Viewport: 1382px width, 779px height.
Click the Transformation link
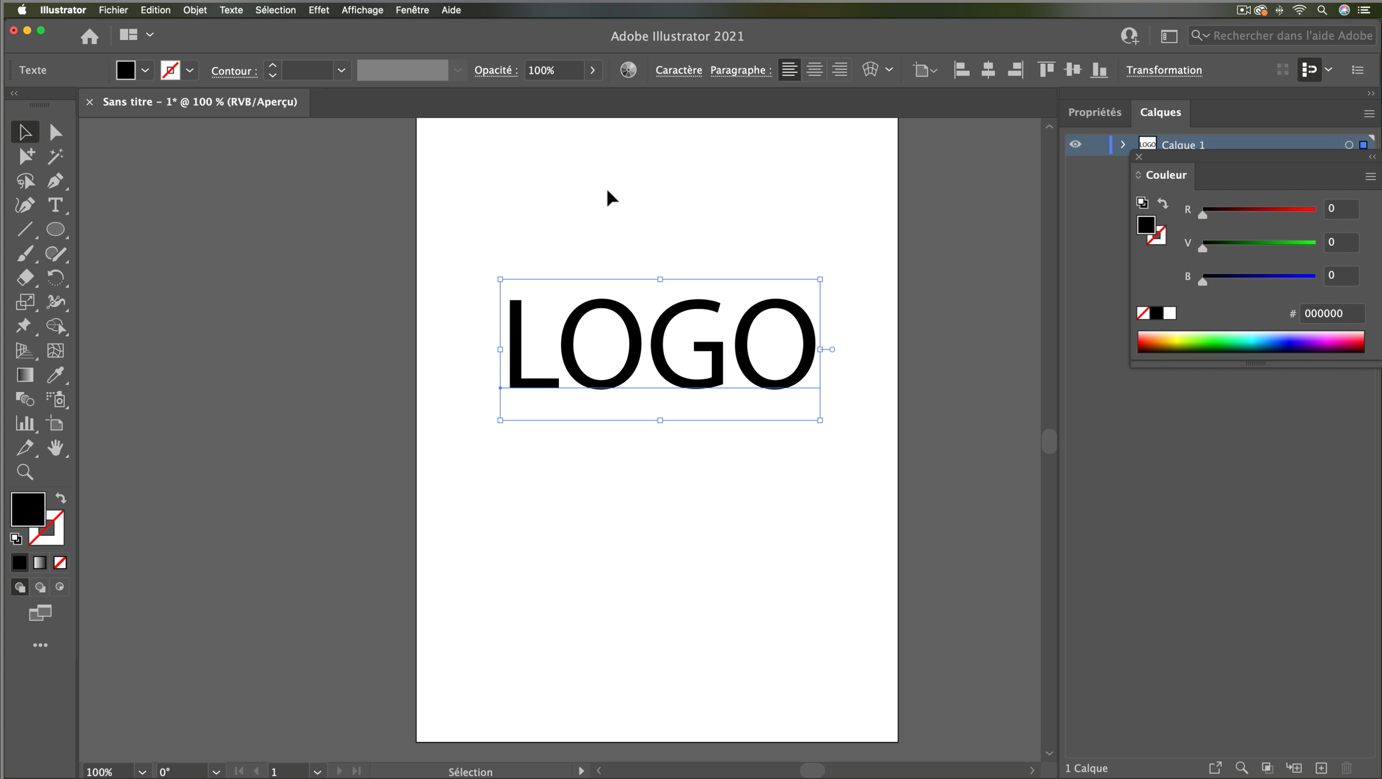(1164, 70)
